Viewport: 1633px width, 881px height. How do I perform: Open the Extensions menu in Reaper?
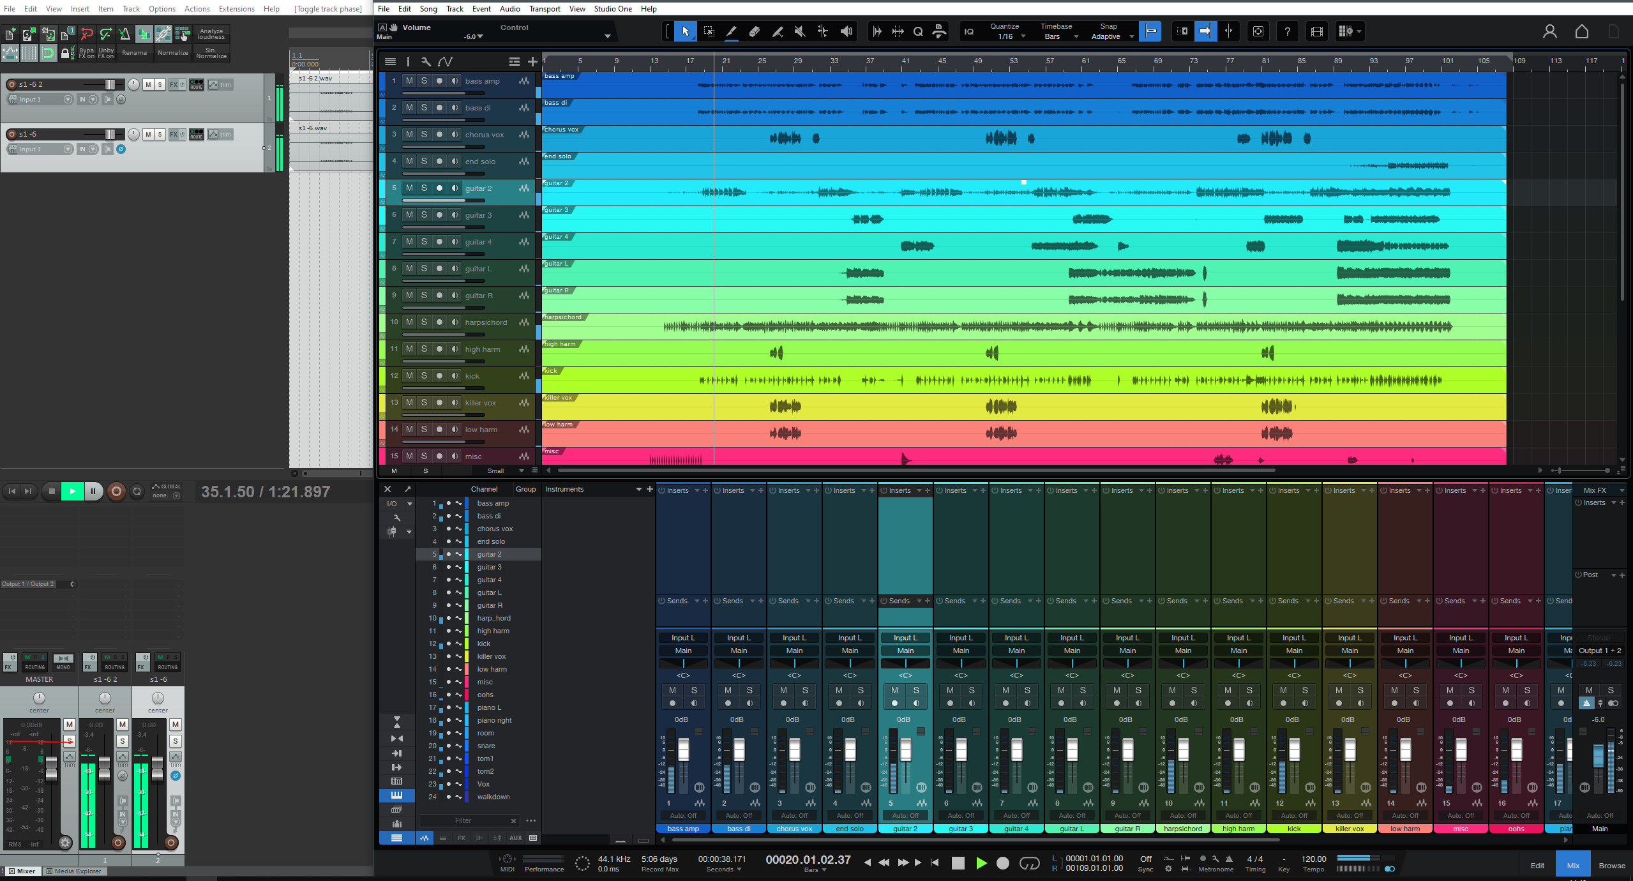coord(236,9)
